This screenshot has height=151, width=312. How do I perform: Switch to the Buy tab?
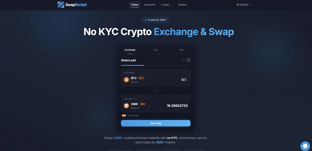tap(155, 50)
